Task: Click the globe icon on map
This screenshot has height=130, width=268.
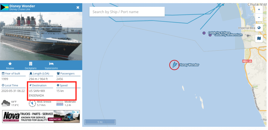Action: click(259, 28)
